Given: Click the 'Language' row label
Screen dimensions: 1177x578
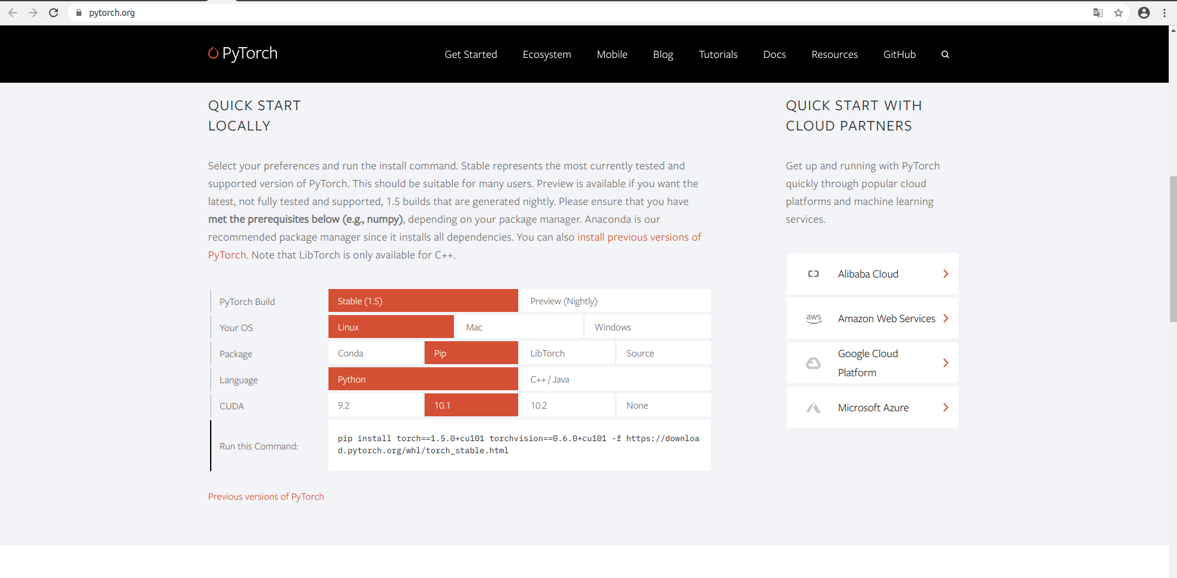Looking at the screenshot, I should [x=239, y=380].
